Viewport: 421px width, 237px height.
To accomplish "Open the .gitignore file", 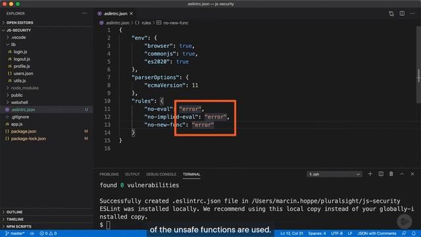I will coord(20,117).
